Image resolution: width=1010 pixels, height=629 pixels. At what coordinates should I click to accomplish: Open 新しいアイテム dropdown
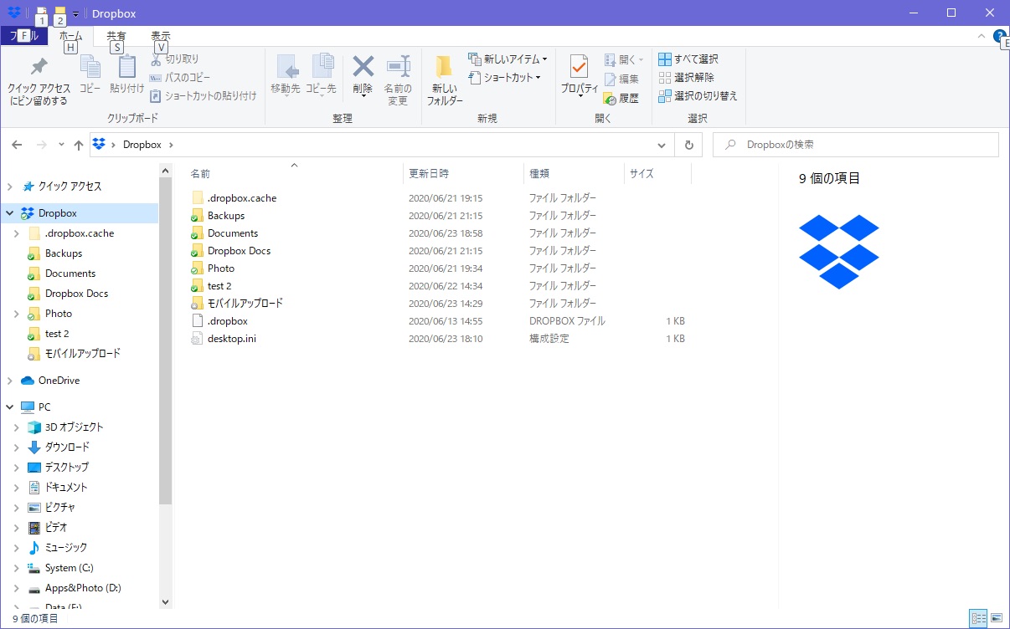point(508,59)
